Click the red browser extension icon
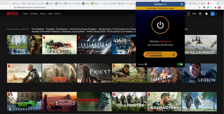The width and height of the screenshot is (224, 114). point(204,8)
